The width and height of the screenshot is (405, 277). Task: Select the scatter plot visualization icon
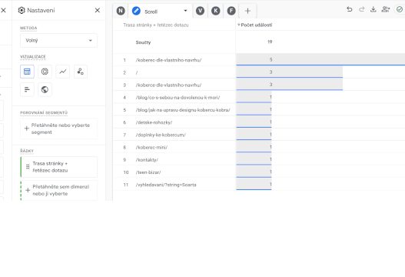[x=81, y=72]
